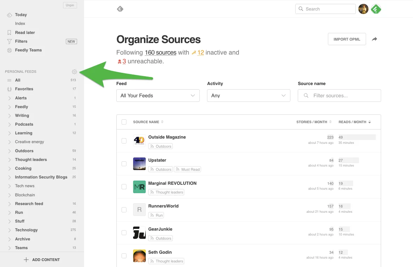Open the 3 unreachable sources link

(124, 61)
